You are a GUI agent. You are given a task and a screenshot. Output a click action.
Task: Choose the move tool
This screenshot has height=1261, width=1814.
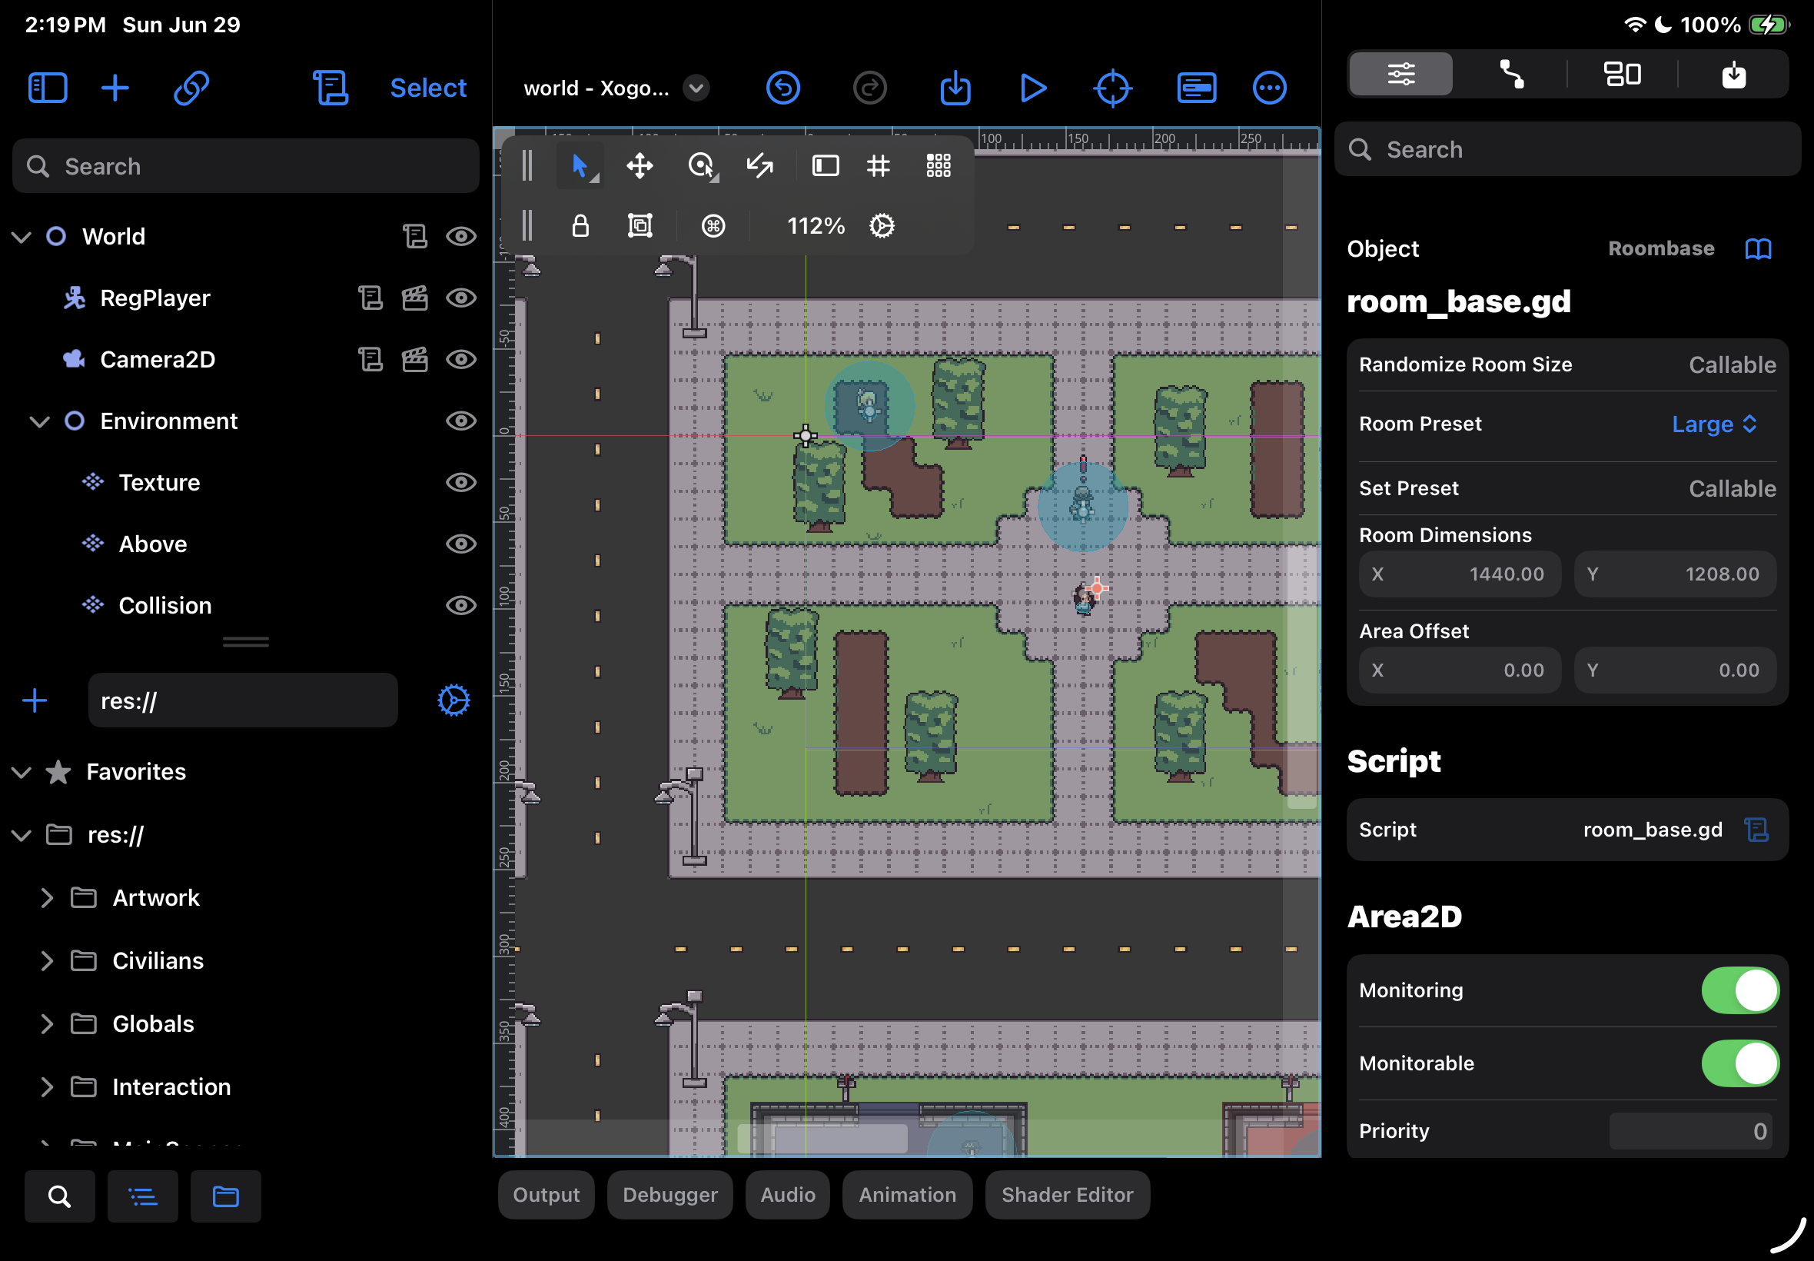click(639, 165)
